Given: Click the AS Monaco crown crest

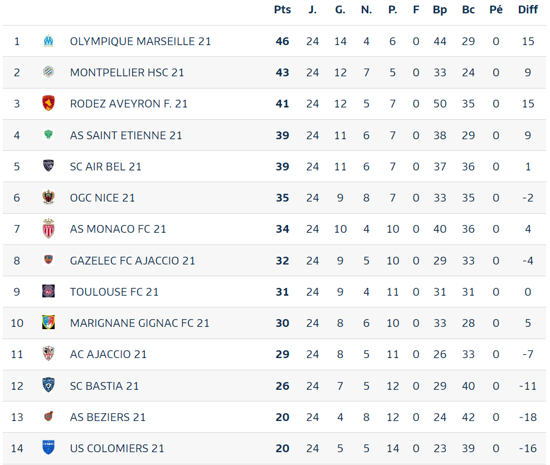Looking at the screenshot, I should 48,228.
